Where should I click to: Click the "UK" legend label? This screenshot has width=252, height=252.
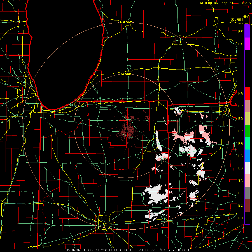tap(240, 44)
